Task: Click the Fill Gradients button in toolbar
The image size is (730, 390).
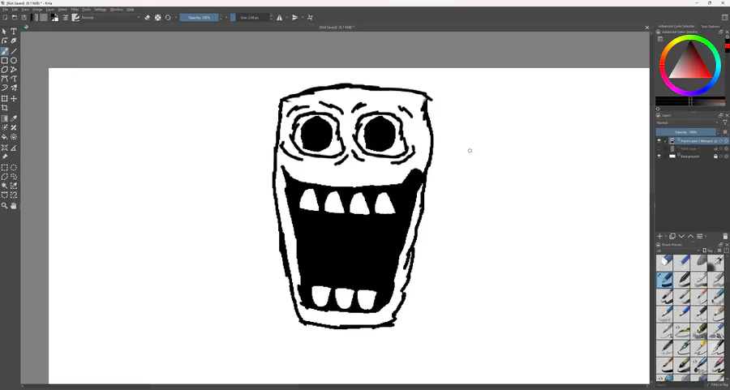Action: click(34, 18)
